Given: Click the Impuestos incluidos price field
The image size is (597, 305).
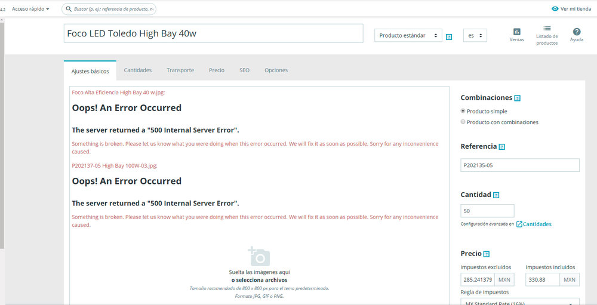Looking at the screenshot, I should coord(543,279).
